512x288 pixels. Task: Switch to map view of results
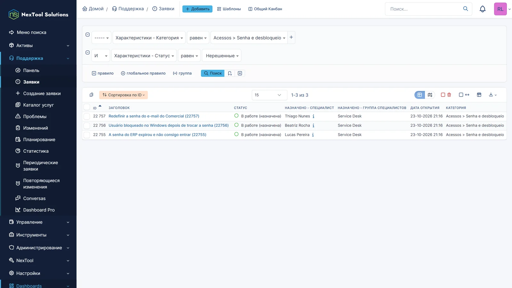(430, 95)
